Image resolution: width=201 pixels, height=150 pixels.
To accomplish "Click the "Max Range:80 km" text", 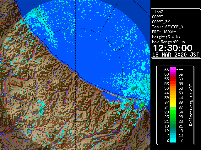I will [168, 42].
